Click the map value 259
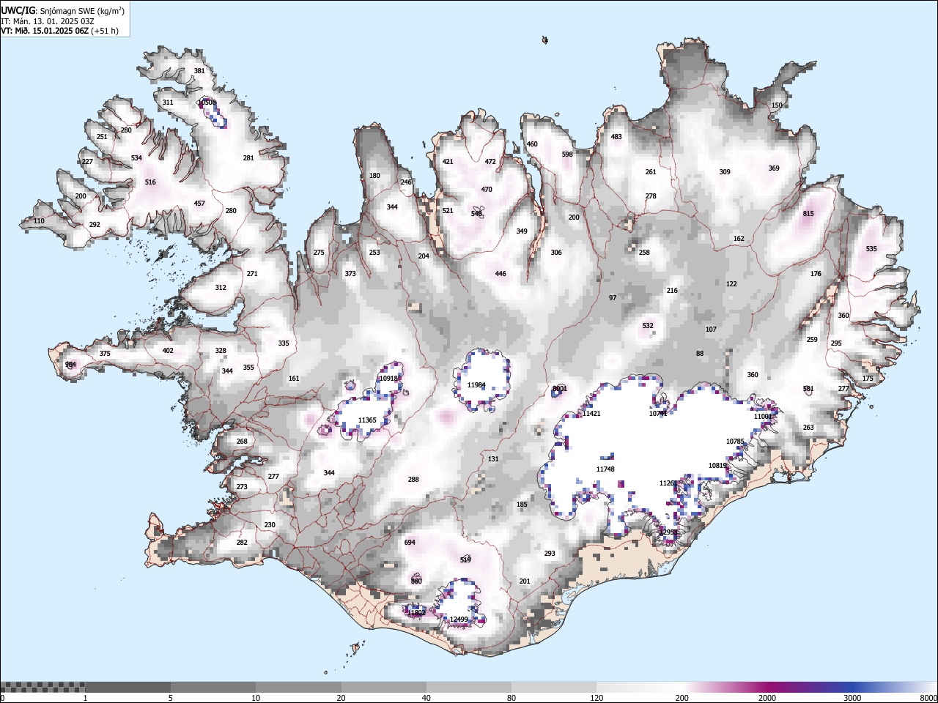Image resolution: width=938 pixels, height=703 pixels. coord(812,340)
